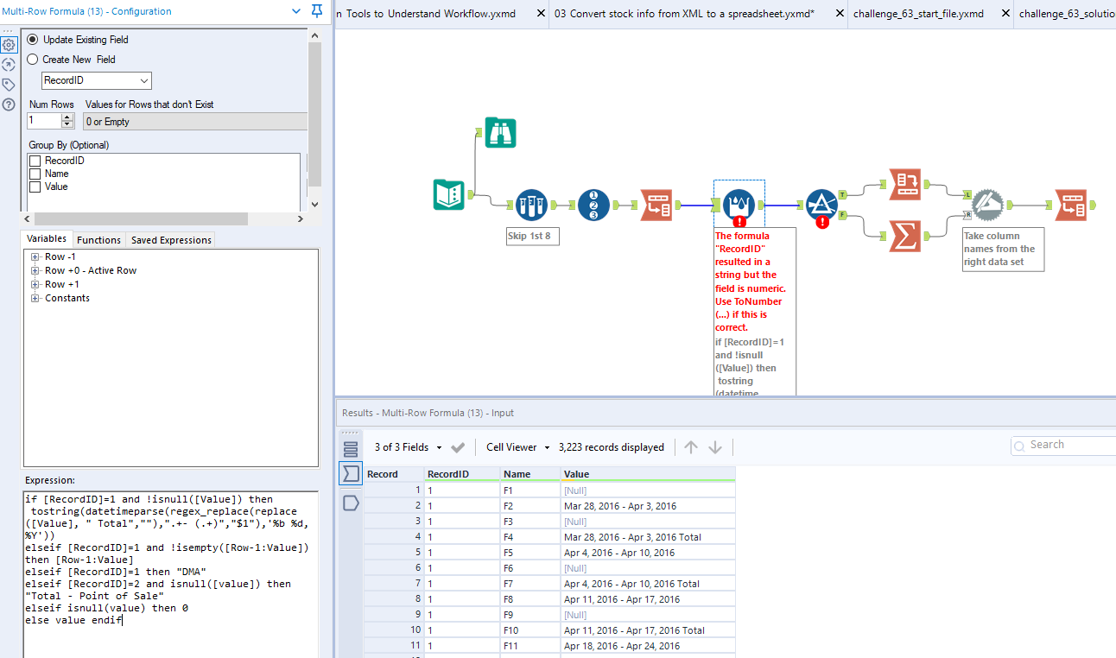Select the Record ID tool on canvas
The width and height of the screenshot is (1116, 658).
(x=593, y=206)
